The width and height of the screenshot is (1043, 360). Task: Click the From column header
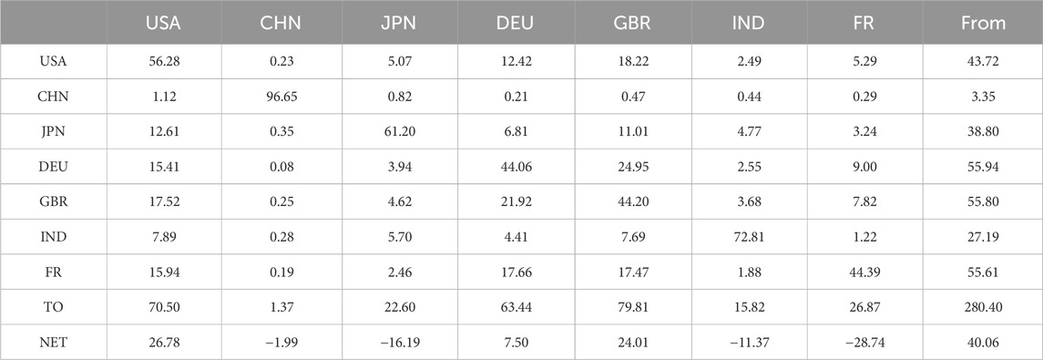pos(983,24)
